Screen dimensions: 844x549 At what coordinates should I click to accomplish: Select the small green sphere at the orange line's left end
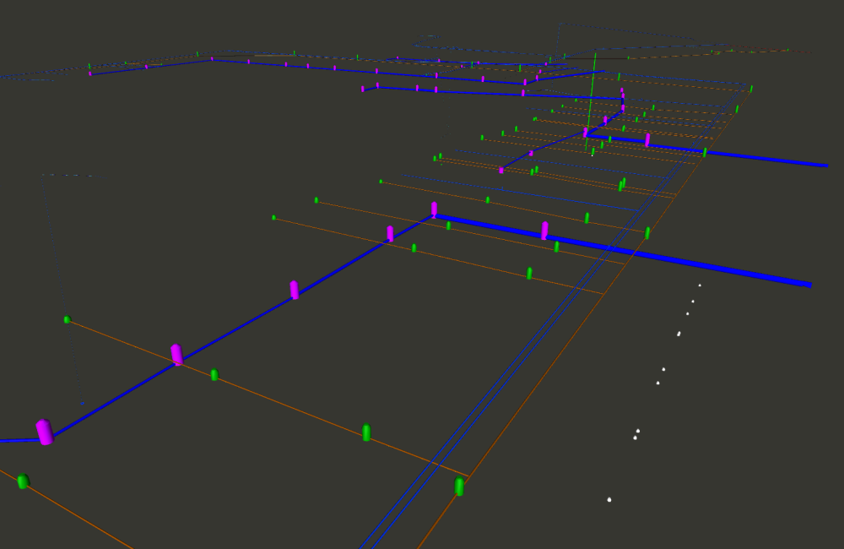pos(67,319)
